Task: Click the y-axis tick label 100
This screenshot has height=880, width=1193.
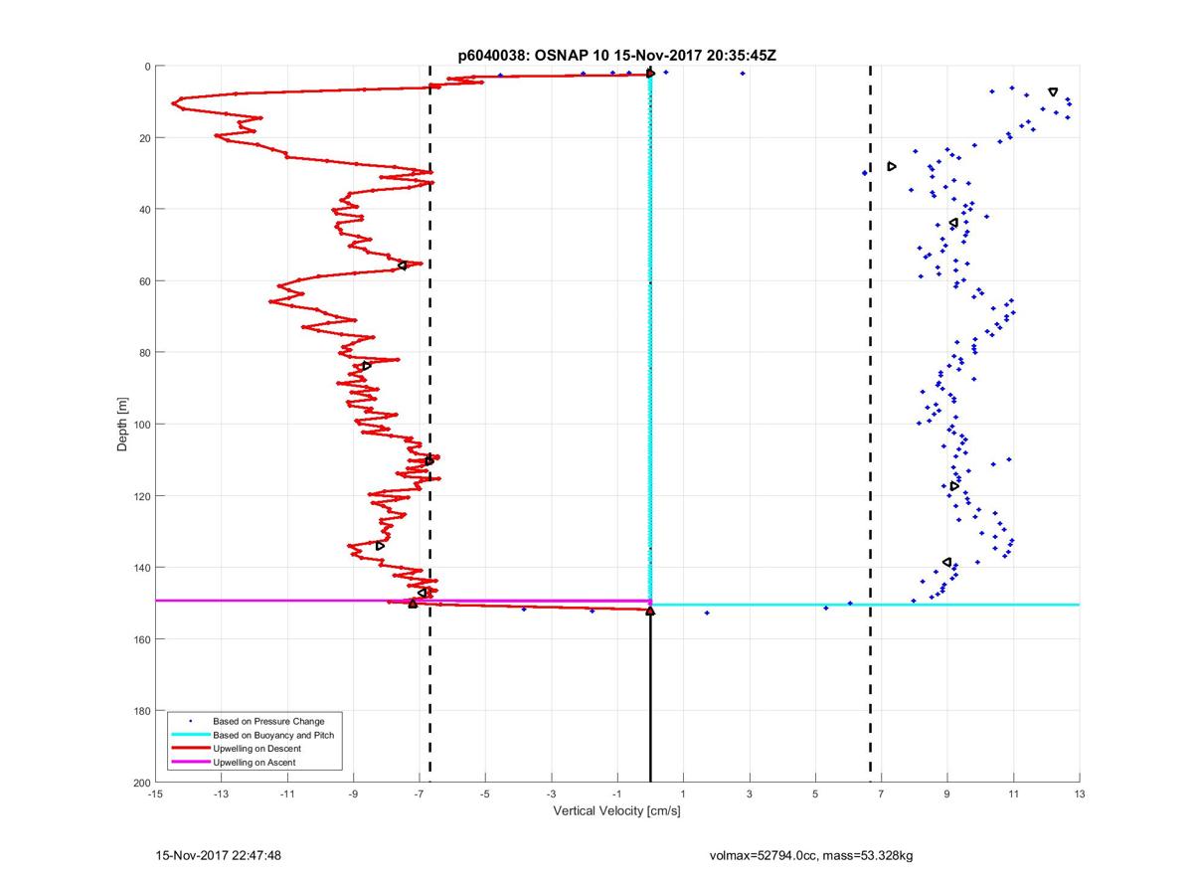Action: (141, 425)
